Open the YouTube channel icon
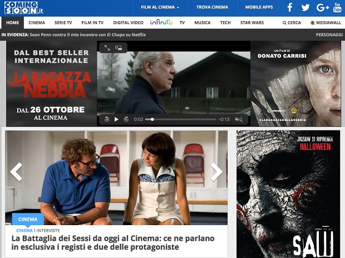345x258 pixels. (x=337, y=8)
